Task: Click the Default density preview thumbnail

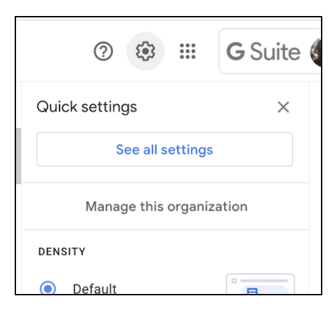Action: pyautogui.click(x=260, y=284)
